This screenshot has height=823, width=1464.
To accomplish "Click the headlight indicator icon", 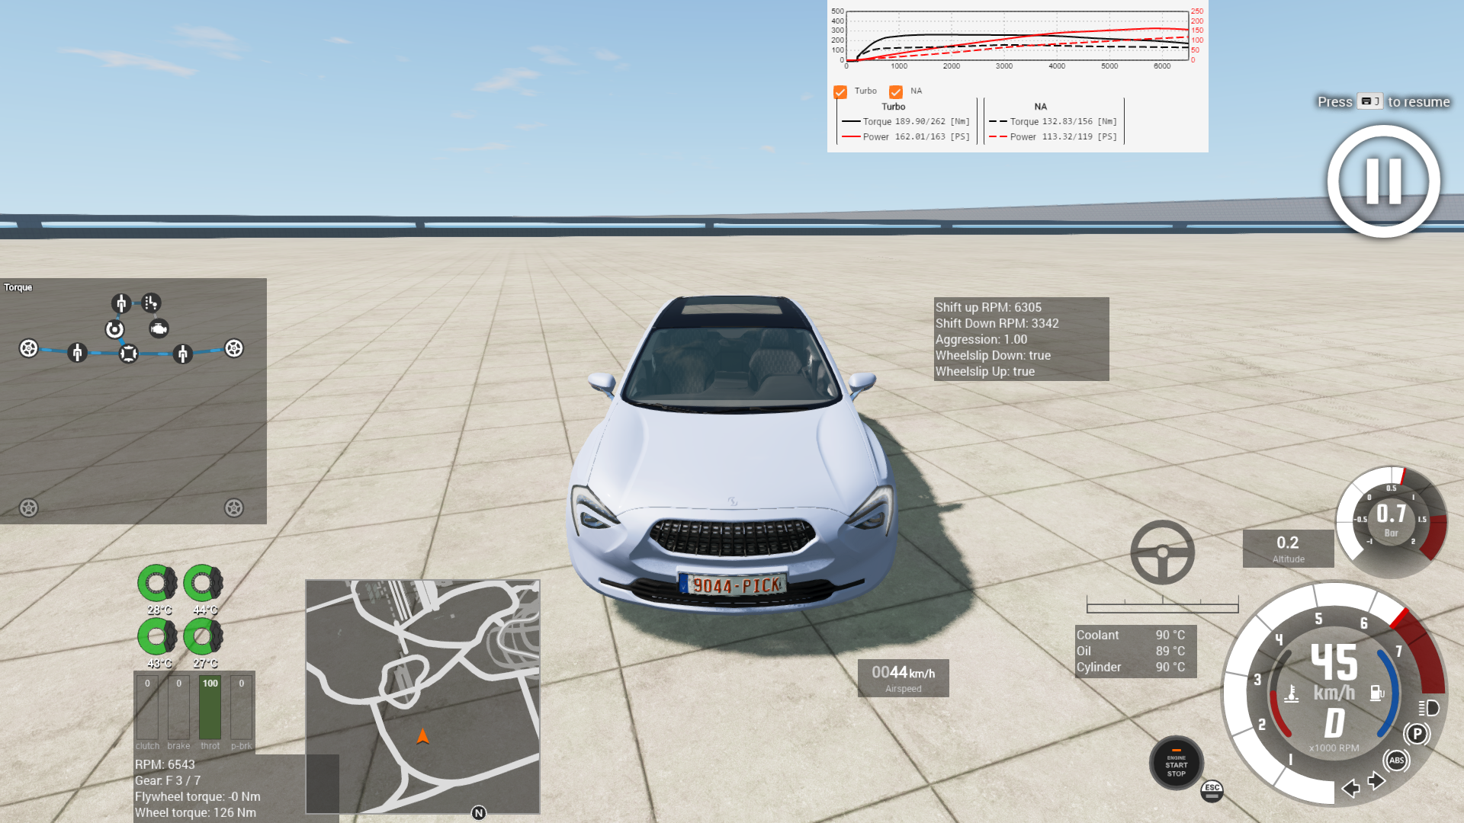I will point(1429,708).
